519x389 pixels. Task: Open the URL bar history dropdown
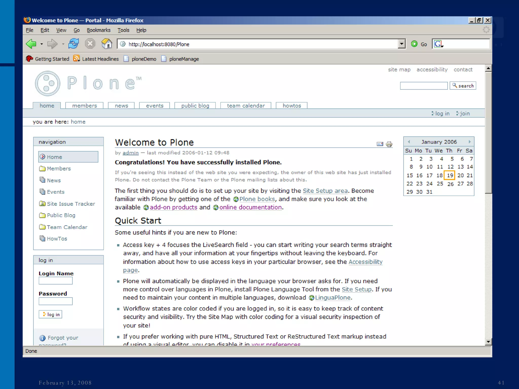pos(401,44)
